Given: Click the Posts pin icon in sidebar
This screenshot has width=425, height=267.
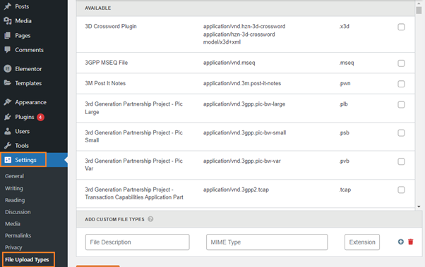Looking at the screenshot, I should [x=8, y=6].
